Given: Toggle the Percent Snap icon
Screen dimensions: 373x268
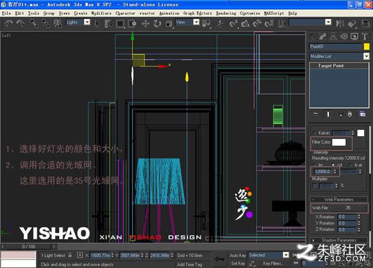Looking at the screenshot, I should pyautogui.click(x=257, y=23).
